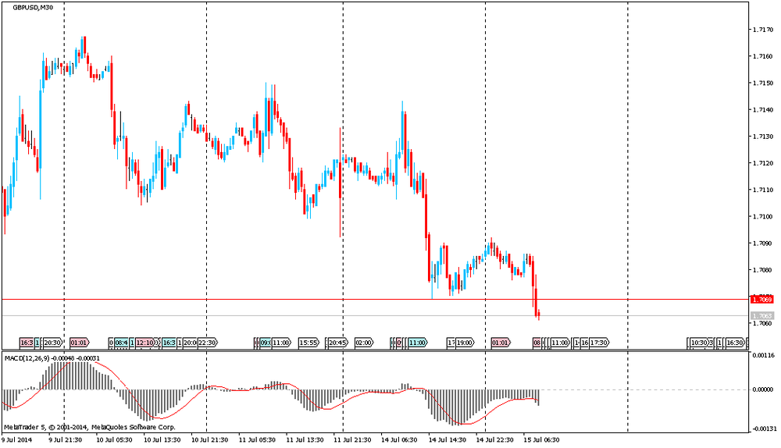Click the 20:30 calendar event marker
The height and width of the screenshot is (448, 781).
[x=52, y=343]
